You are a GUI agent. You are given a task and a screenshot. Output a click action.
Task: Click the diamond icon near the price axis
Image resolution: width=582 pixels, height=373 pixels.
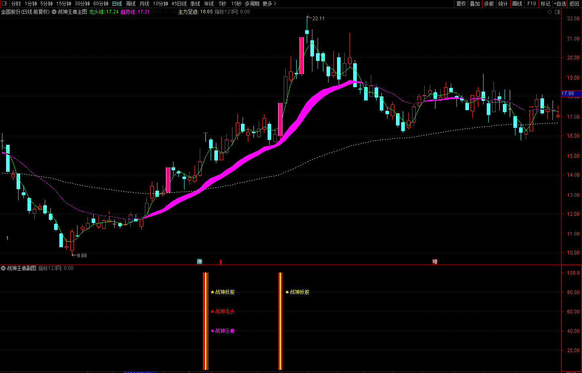click(x=550, y=12)
